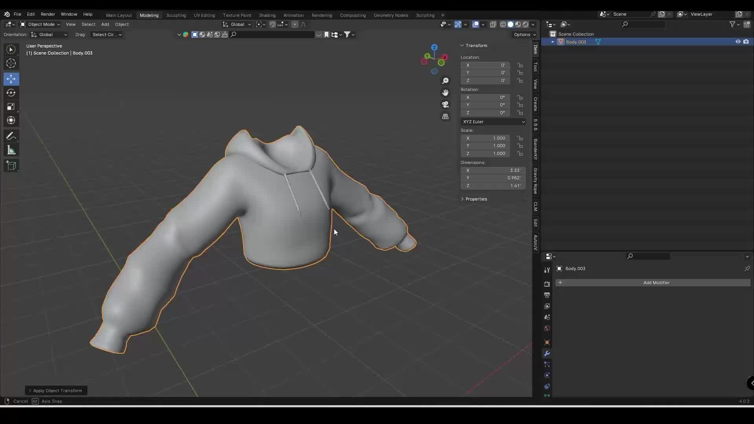Image resolution: width=754 pixels, height=424 pixels.
Task: Toggle snapping with the magnet icon
Action: click(x=272, y=24)
